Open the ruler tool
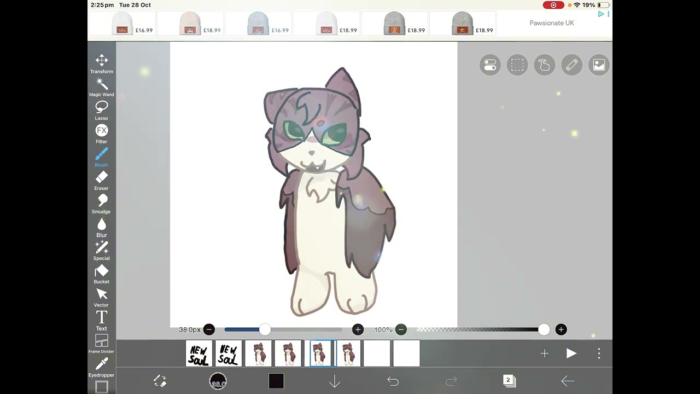Viewport: 700px width, 394px height. pyautogui.click(x=571, y=65)
